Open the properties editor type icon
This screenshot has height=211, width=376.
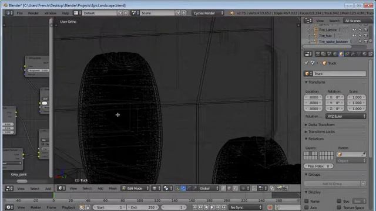pyautogui.click(x=308, y=54)
